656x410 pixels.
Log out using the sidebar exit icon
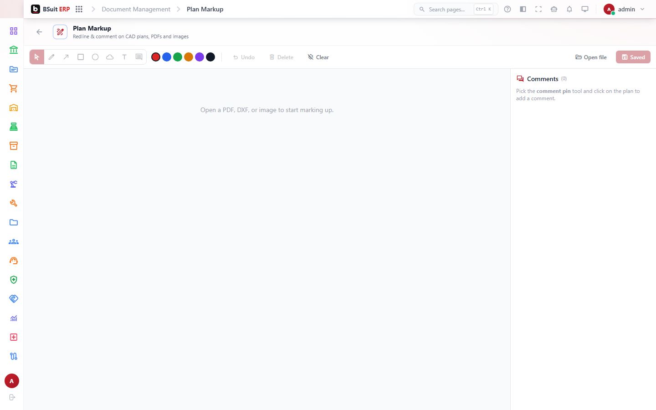coord(12,397)
